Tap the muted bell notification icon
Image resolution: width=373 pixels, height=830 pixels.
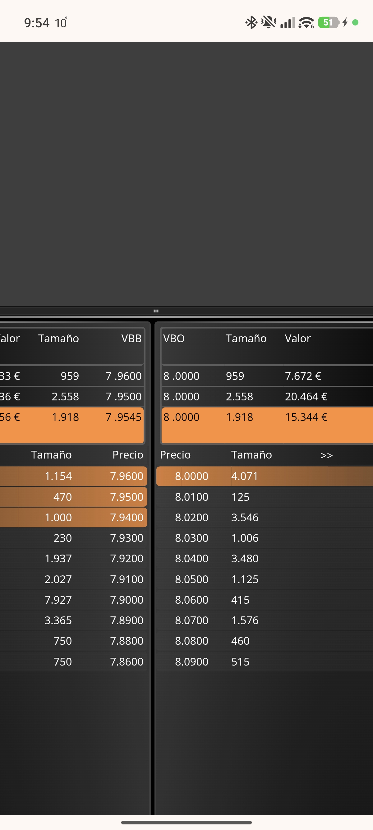268,23
